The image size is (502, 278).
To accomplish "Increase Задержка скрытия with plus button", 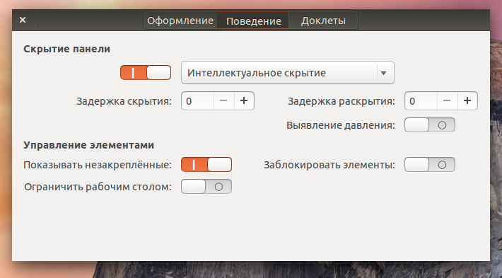I will (244, 101).
